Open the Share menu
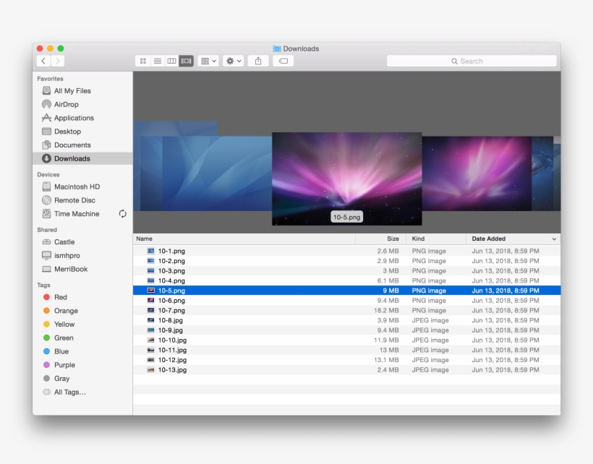The width and height of the screenshot is (593, 464). 260,61
